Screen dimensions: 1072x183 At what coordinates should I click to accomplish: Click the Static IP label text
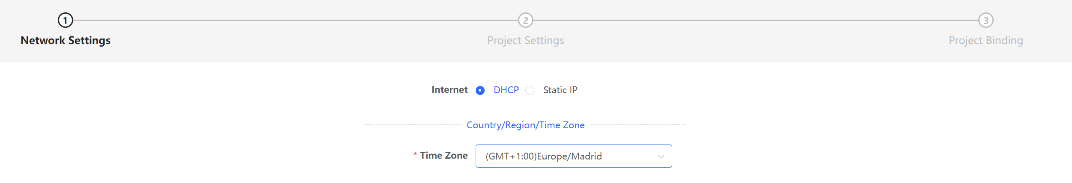(560, 90)
